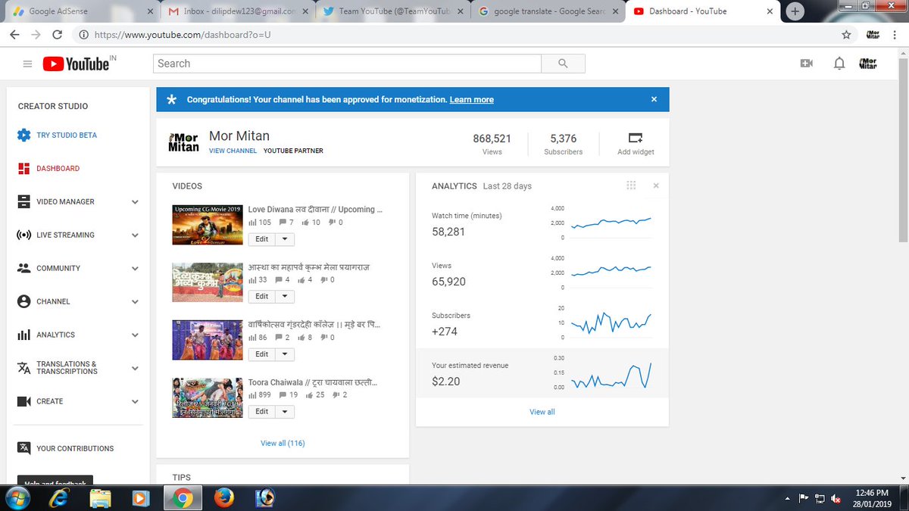This screenshot has height=511, width=909.
Task: Open a new browser tab with plus button
Action: point(795,11)
